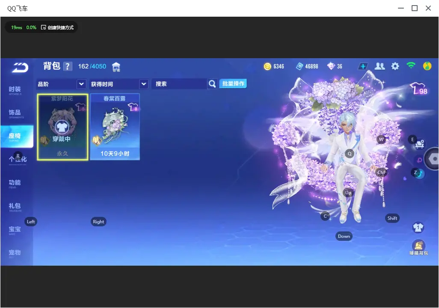Maximize the QQ飞车 window

point(415,8)
